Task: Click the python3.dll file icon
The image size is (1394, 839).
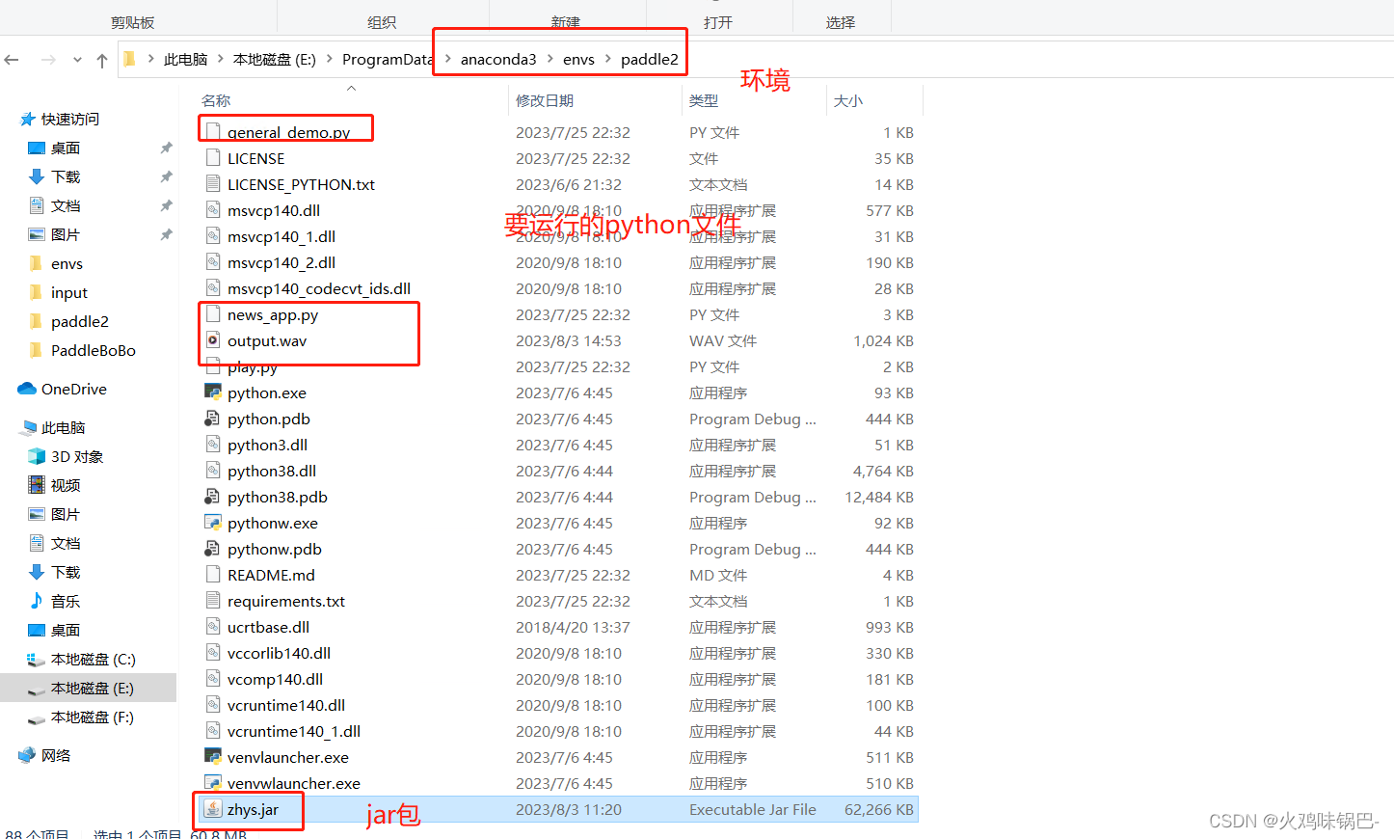Action: pyautogui.click(x=213, y=445)
